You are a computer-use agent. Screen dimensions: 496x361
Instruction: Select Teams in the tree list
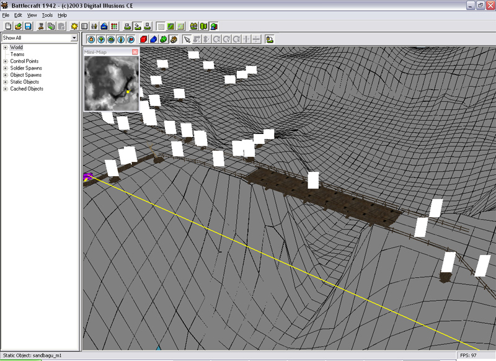tap(17, 55)
